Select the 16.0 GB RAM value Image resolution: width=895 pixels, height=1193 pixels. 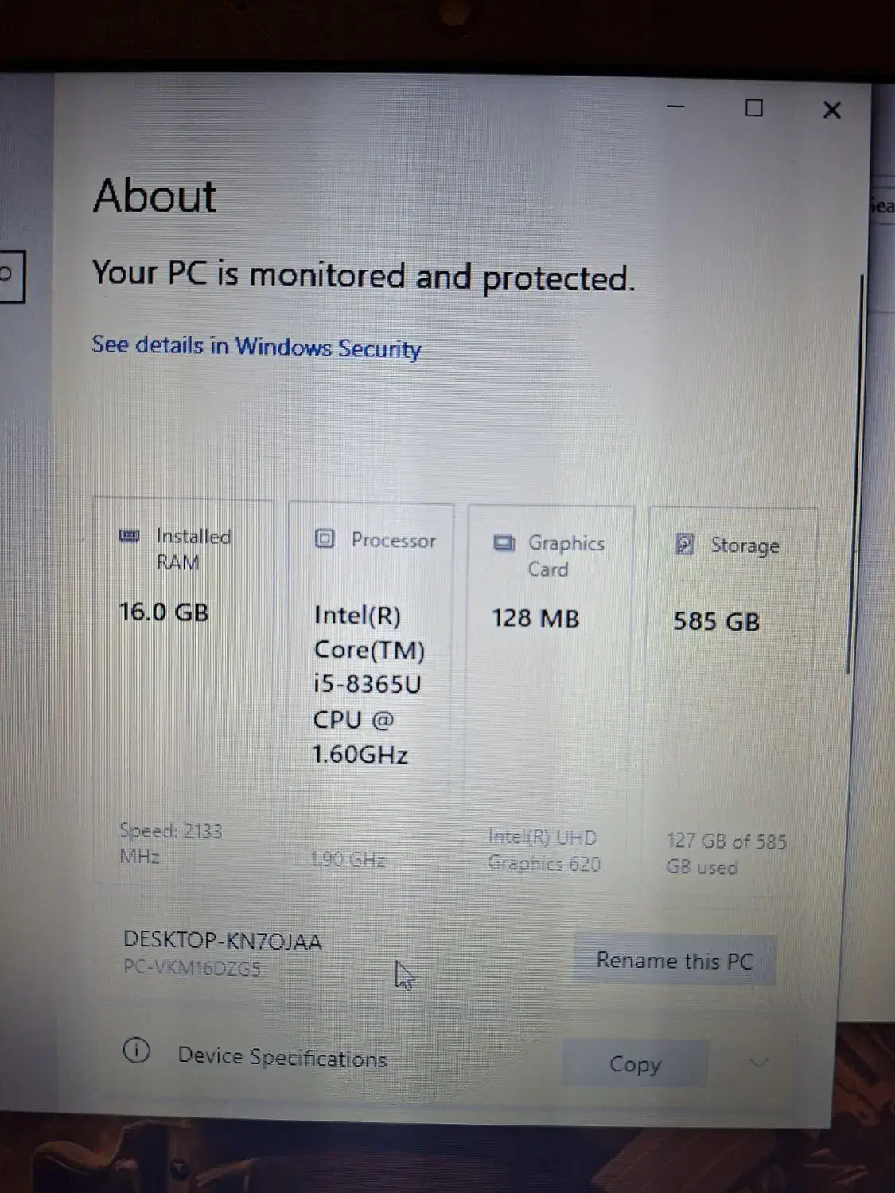coord(163,612)
